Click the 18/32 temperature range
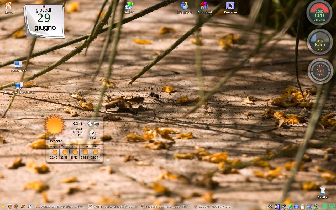Viewport: 336px width, 210px height. click(x=85, y=157)
